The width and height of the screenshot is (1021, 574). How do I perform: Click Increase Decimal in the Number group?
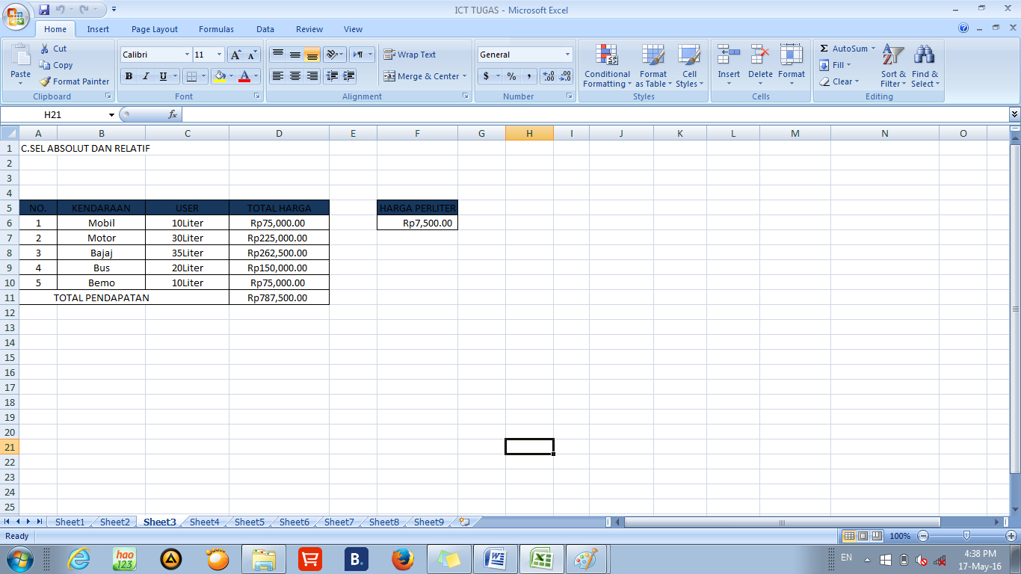(x=549, y=75)
